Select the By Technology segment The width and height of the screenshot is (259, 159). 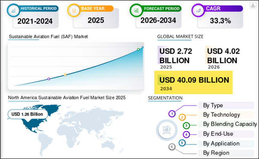[x=226, y=115]
